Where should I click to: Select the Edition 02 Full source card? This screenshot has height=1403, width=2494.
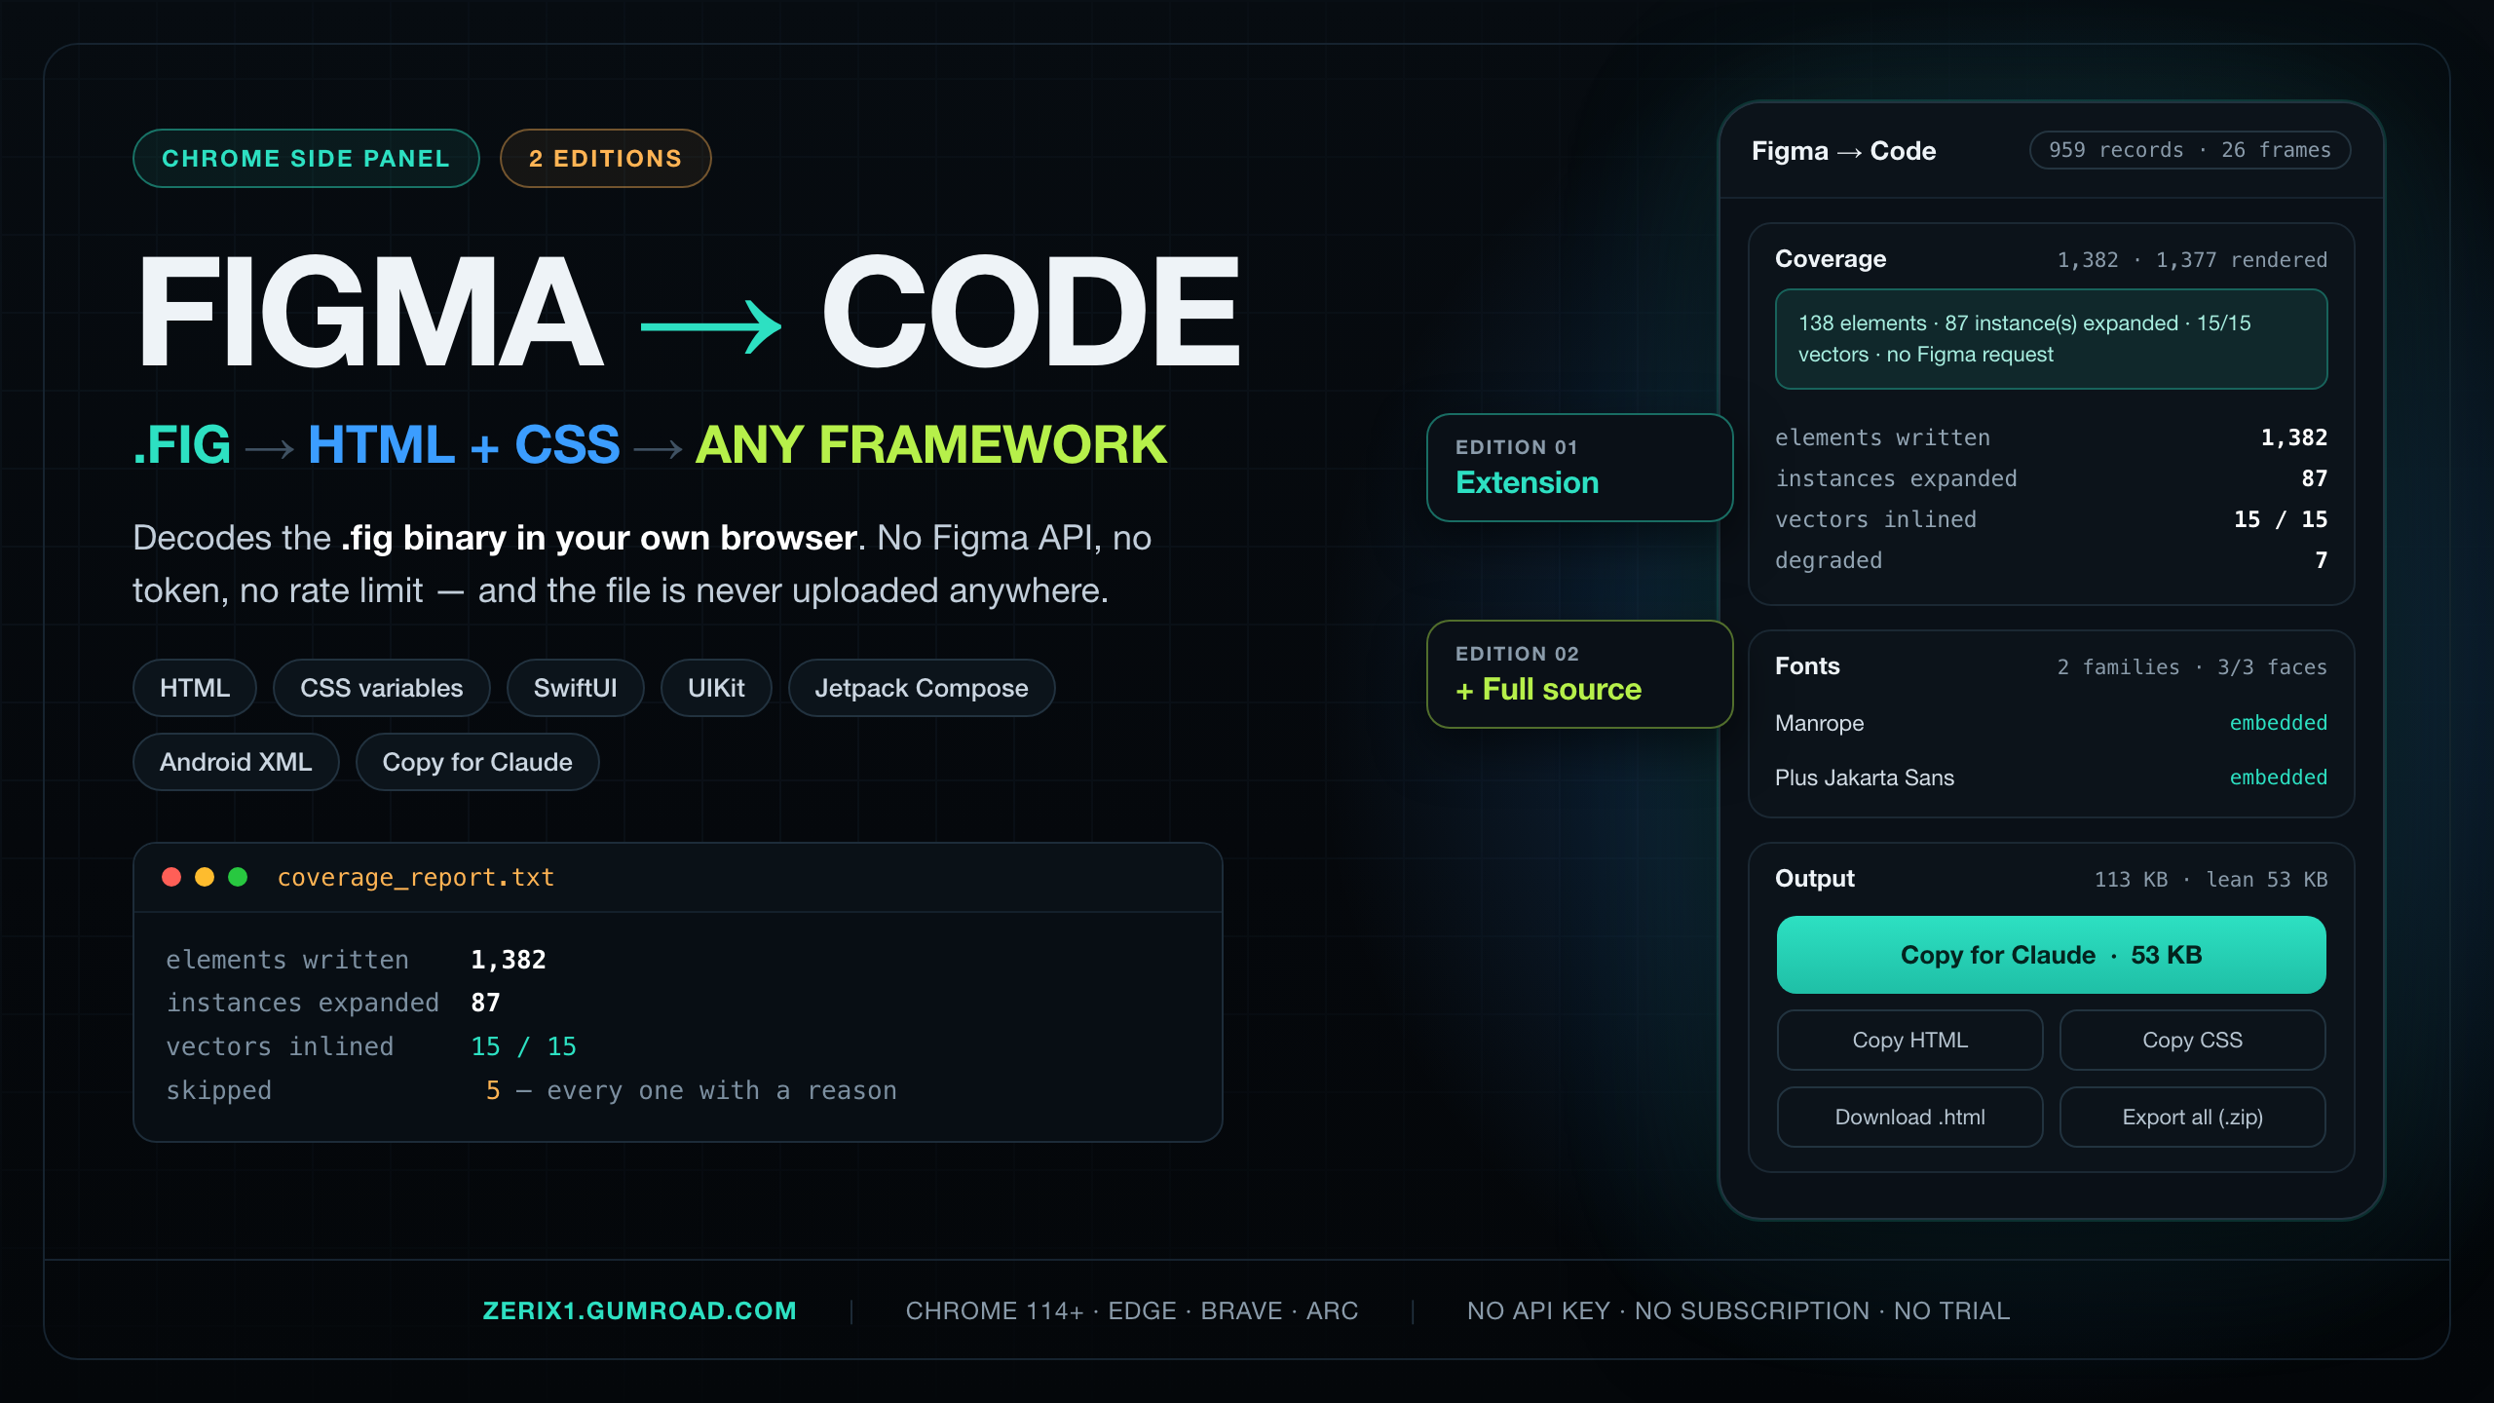(1579, 674)
